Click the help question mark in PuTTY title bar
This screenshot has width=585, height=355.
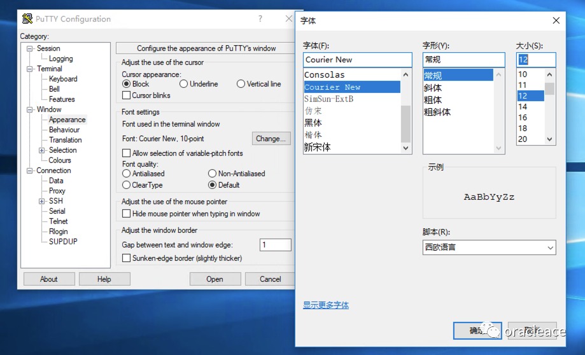pos(260,18)
